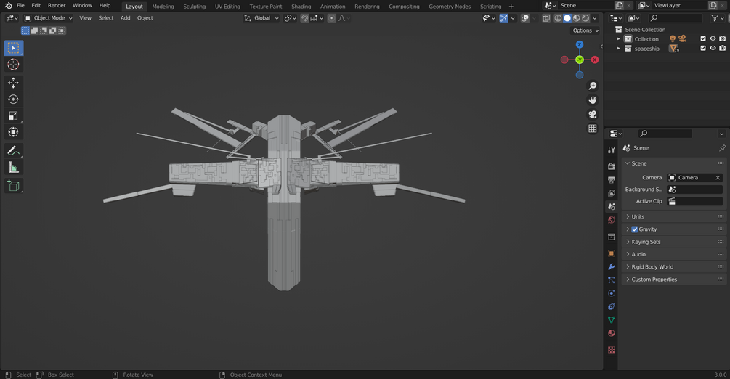Open the View Layer properties tab
Screen dimensions: 730x379
point(612,192)
